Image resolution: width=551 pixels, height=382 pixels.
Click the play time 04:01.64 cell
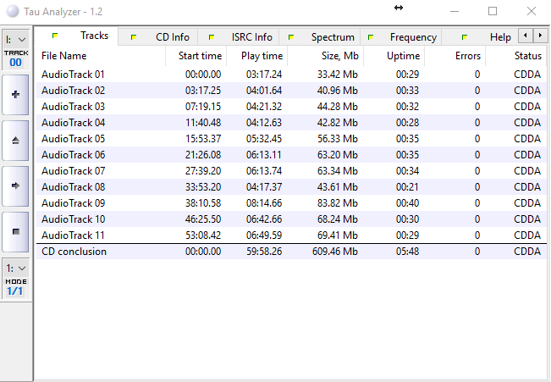264,91
